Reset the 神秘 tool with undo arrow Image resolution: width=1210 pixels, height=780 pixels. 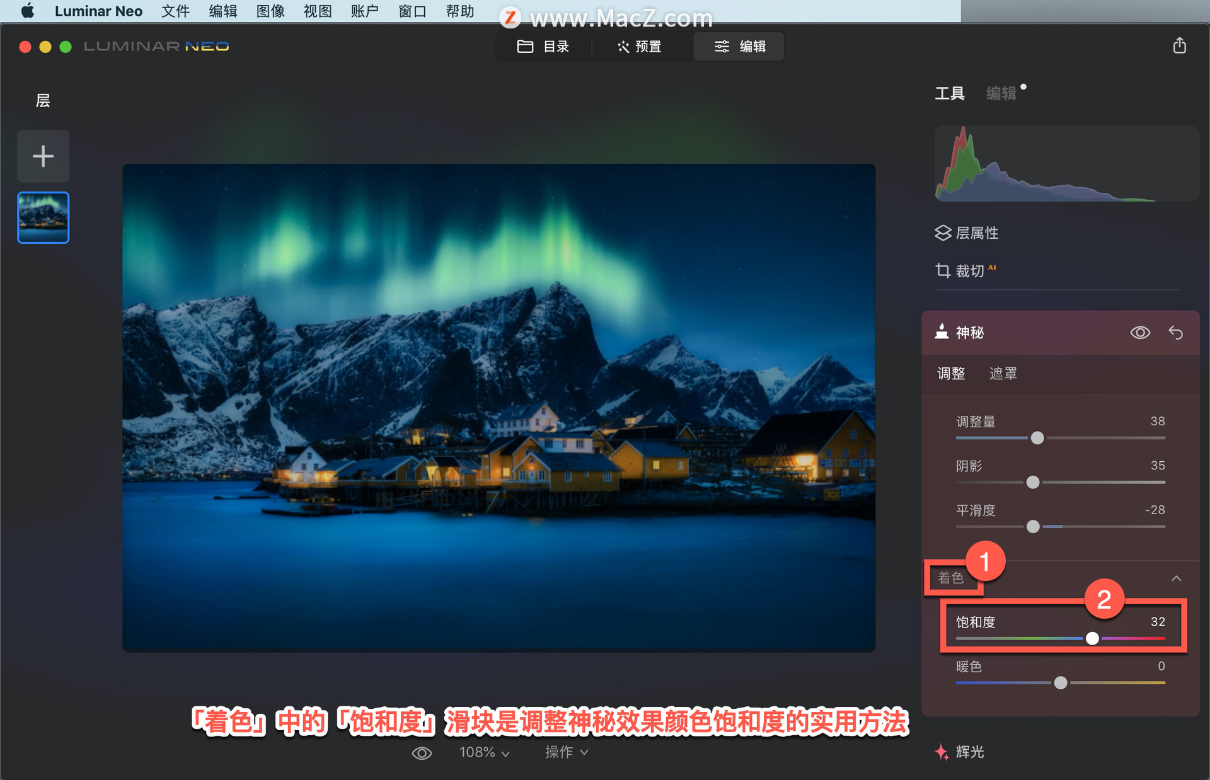[1176, 332]
